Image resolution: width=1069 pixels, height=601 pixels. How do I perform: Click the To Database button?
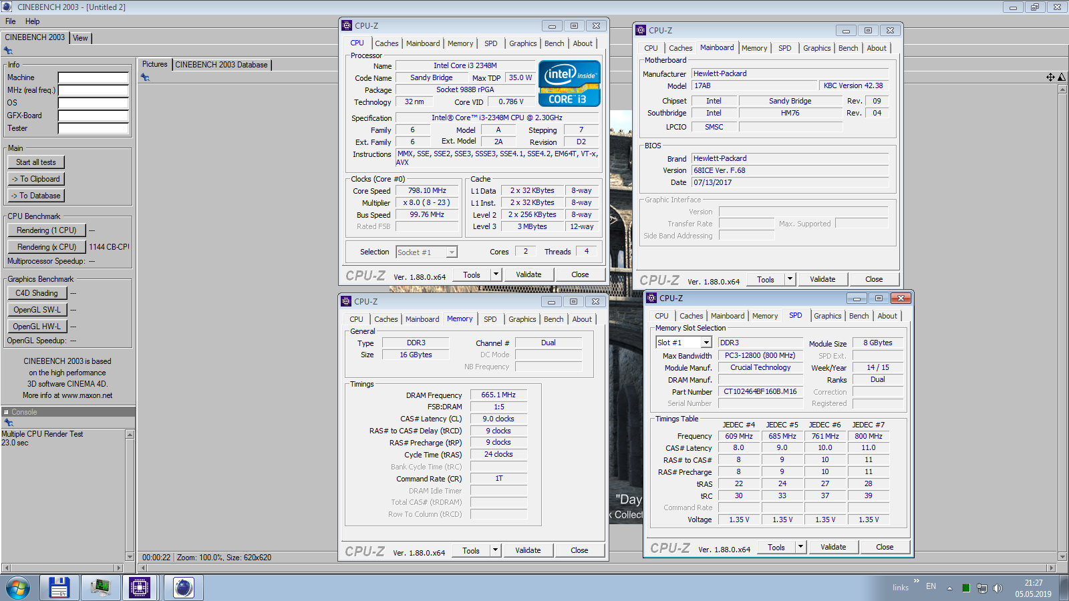(x=36, y=196)
